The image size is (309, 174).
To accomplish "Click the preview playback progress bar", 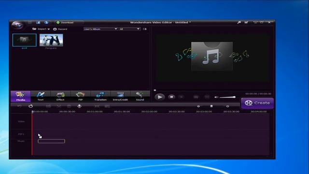I will [x=213, y=90].
